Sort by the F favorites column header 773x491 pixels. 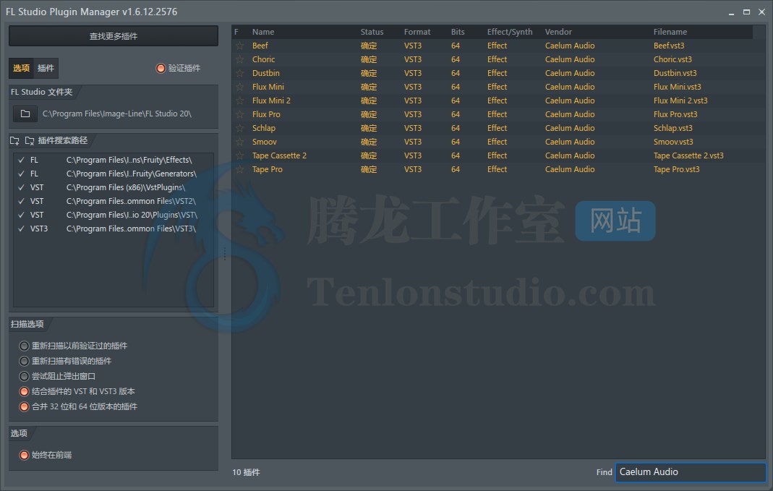(236, 32)
